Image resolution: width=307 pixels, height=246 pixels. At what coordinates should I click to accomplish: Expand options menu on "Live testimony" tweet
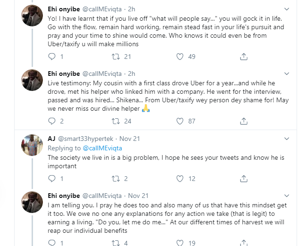[286, 74]
